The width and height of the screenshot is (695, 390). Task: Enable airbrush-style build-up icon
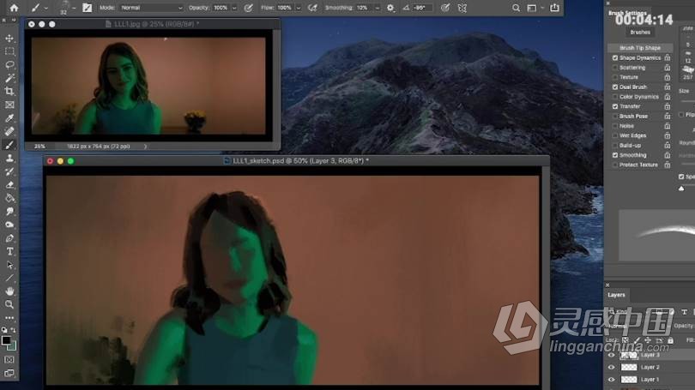pos(312,8)
